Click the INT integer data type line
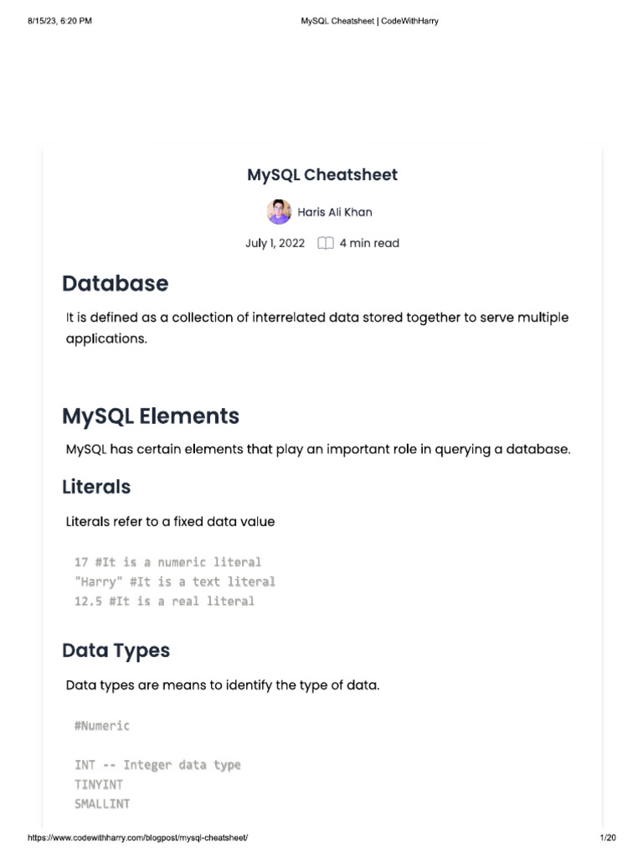Image resolution: width=643 pixels, height=858 pixels. [x=157, y=765]
